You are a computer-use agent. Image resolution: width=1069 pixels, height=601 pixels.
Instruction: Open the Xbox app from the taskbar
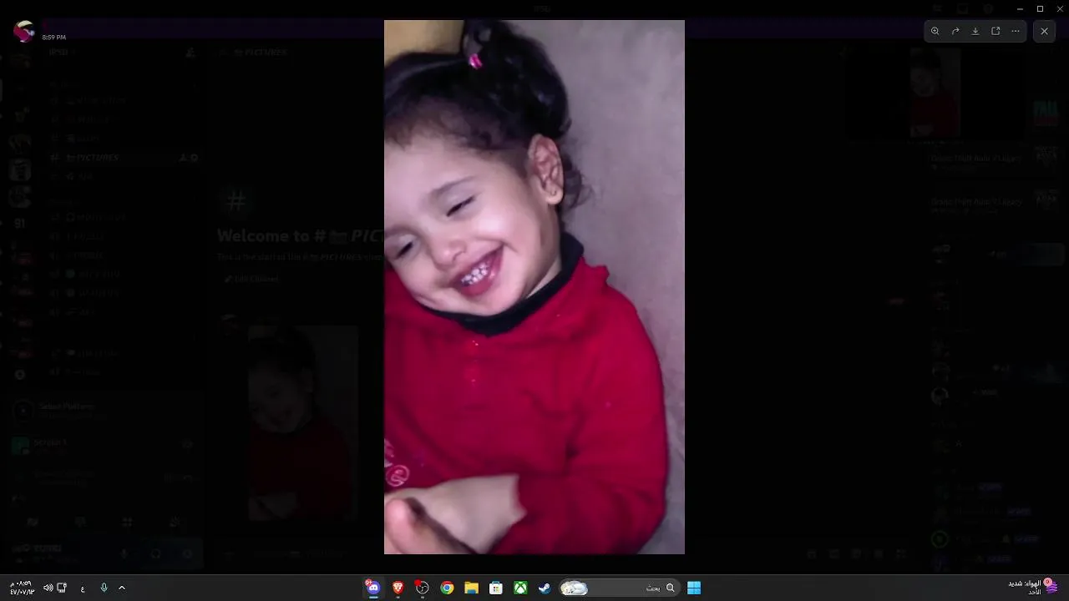(520, 588)
